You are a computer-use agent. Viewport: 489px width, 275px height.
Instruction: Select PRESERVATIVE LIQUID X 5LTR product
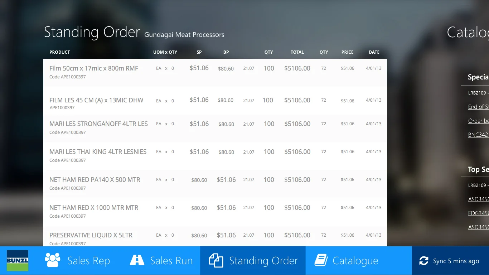click(91, 235)
